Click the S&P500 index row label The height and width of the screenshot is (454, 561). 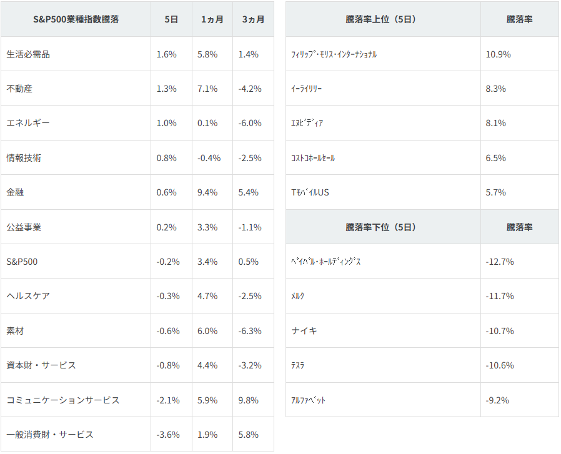coord(22,262)
